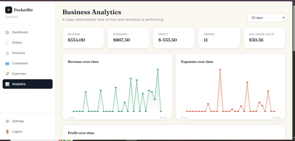Click the highest peak on the revenue chart
This screenshot has height=141, width=295.
click(x=158, y=70)
